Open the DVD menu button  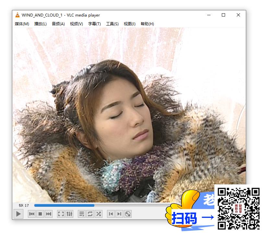(128, 214)
